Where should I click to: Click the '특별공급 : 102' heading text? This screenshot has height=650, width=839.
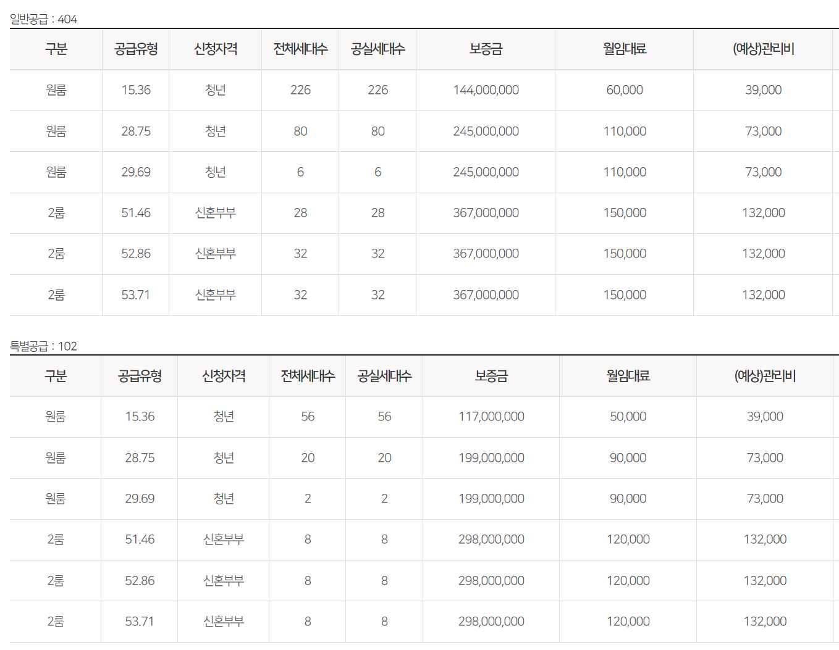pos(43,346)
